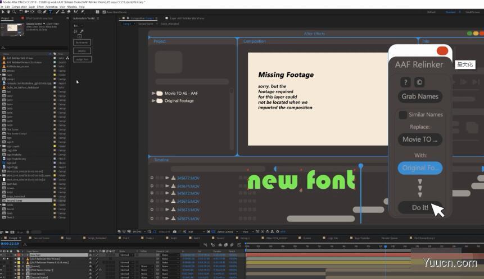484x279 pixels.
Task: Switch to Render Queue tab
Action: 389,238
